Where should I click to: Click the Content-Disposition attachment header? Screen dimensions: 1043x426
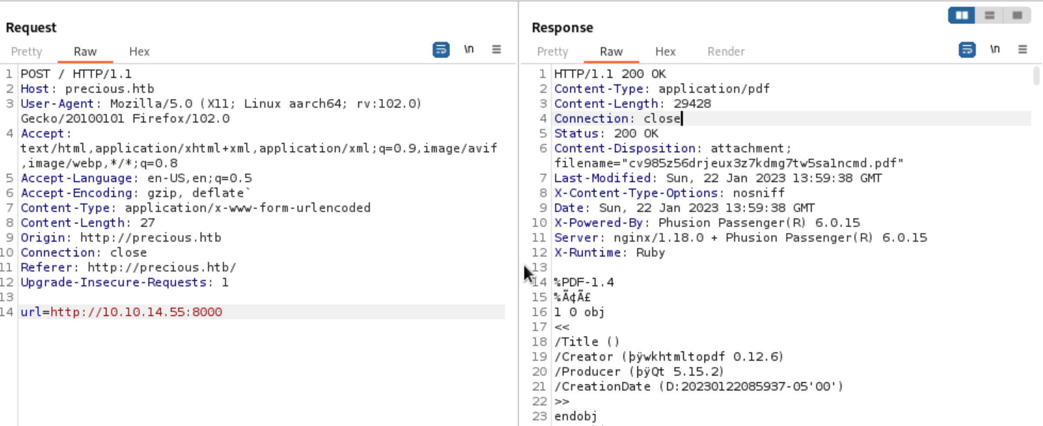tap(673, 149)
